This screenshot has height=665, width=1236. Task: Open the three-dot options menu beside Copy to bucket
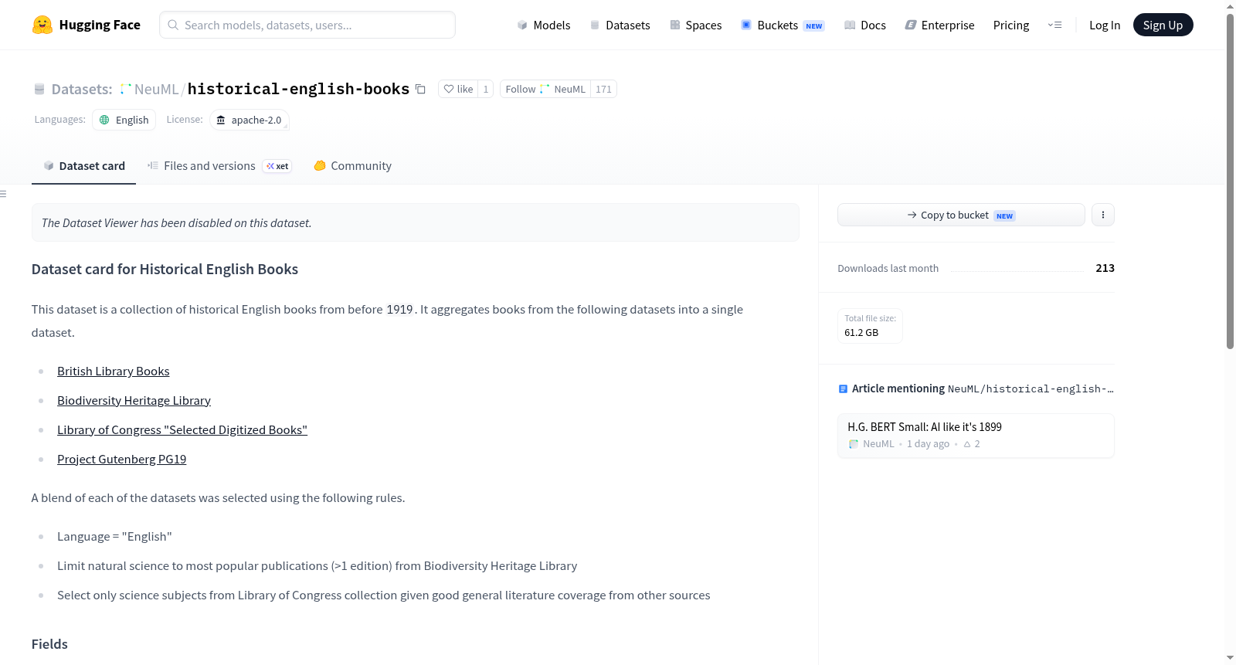click(1103, 215)
